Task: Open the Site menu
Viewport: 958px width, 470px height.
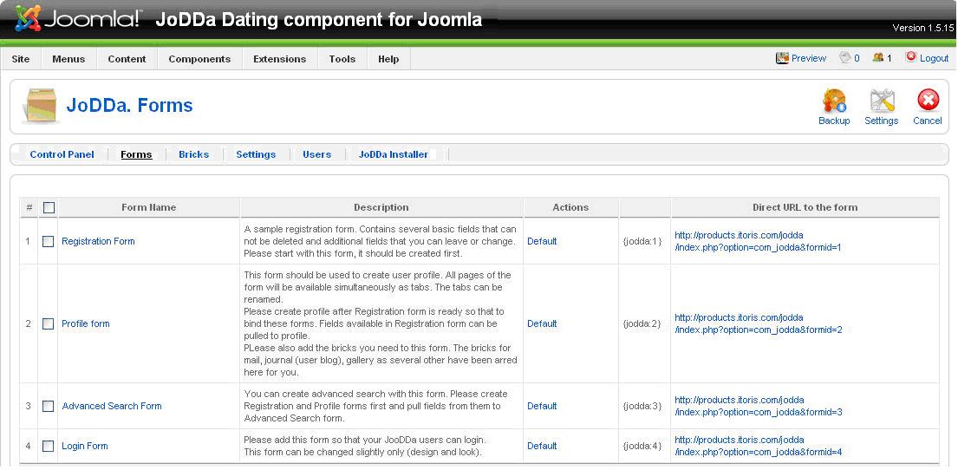Action: coord(21,59)
